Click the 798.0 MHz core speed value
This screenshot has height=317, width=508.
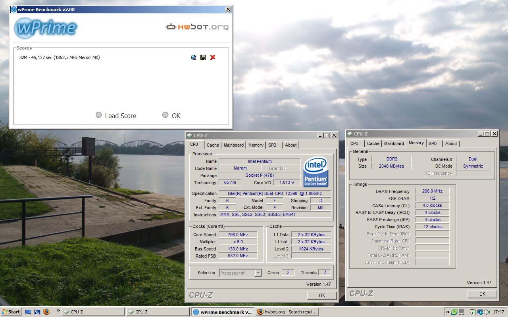pyautogui.click(x=238, y=235)
